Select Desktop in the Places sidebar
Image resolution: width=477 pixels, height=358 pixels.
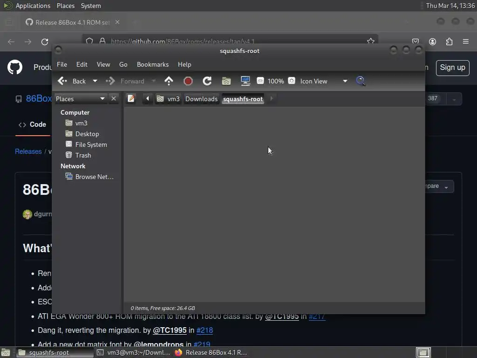click(x=88, y=134)
